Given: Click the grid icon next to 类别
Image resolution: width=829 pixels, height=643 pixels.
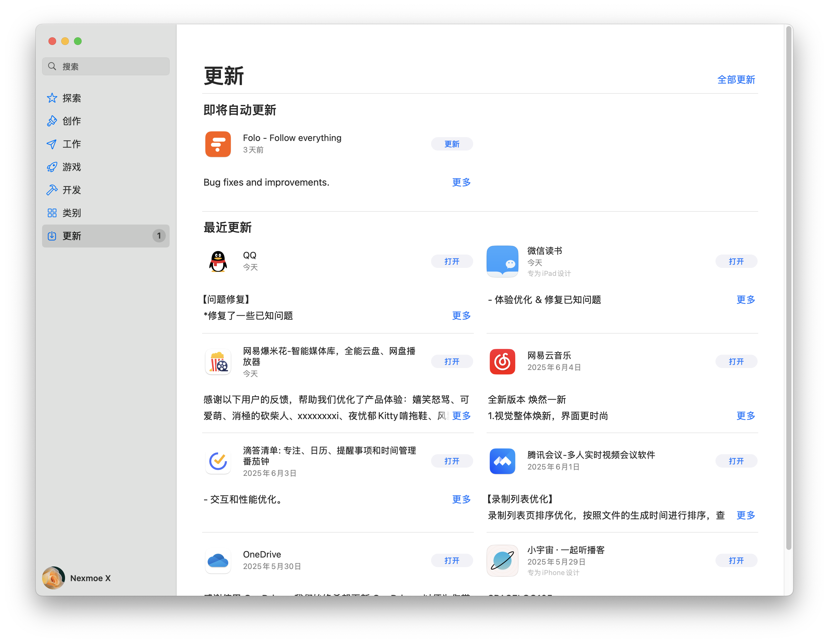Looking at the screenshot, I should [x=52, y=213].
